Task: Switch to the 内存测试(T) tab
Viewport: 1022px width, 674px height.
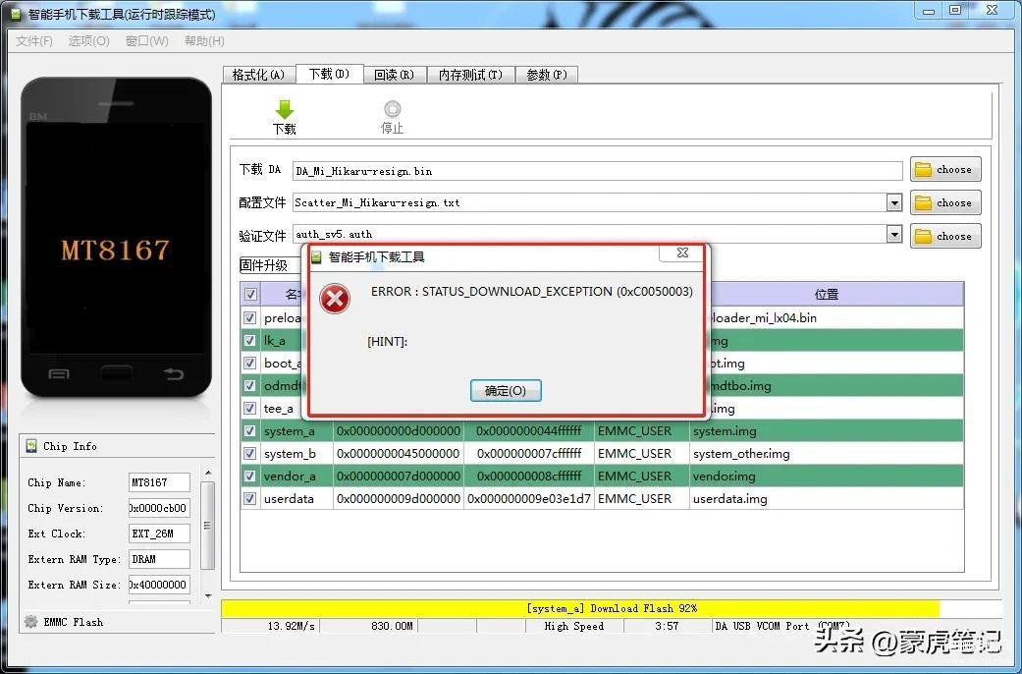Action: pyautogui.click(x=470, y=75)
